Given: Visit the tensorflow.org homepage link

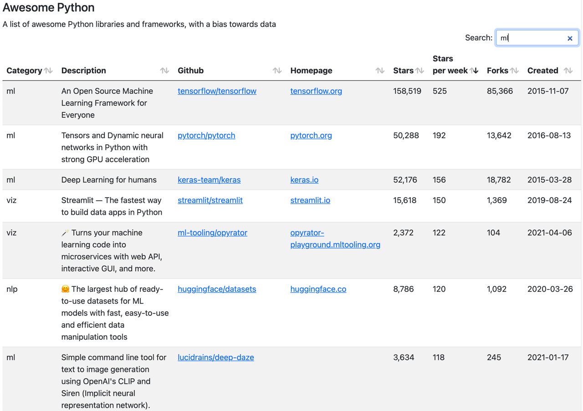Looking at the screenshot, I should [x=316, y=91].
